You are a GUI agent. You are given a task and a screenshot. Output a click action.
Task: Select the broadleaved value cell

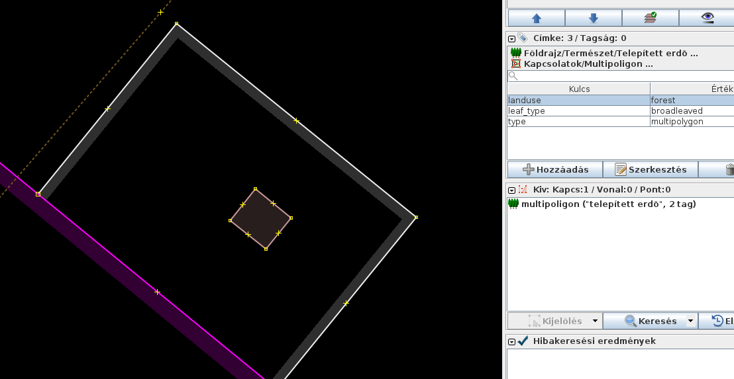pyautogui.click(x=692, y=110)
